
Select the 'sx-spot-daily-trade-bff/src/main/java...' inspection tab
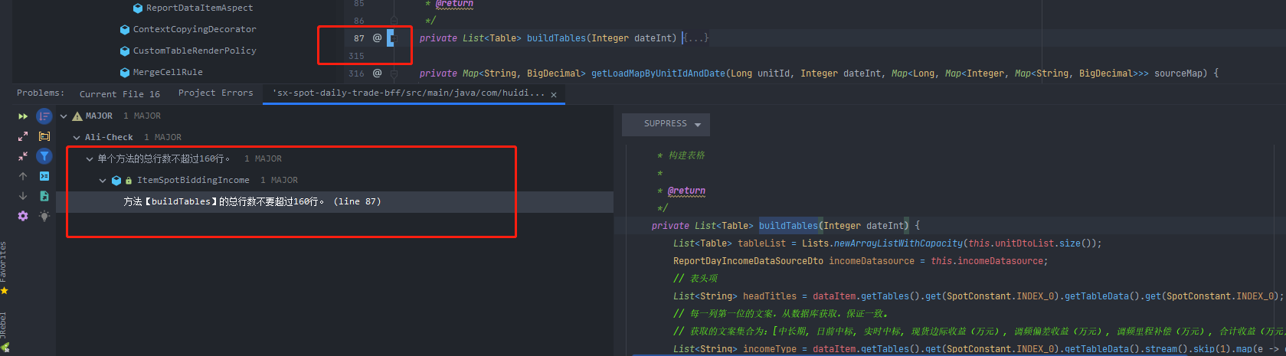pyautogui.click(x=408, y=93)
